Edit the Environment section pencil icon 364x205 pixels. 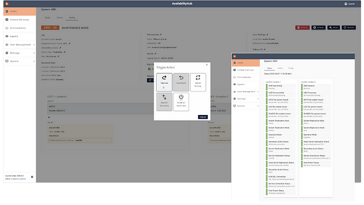pos(160,34)
